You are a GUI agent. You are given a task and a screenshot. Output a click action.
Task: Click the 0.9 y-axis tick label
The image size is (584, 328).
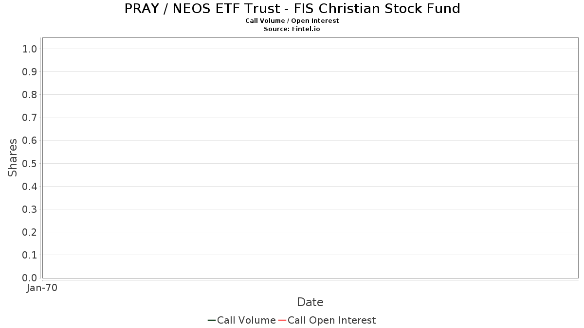(30, 72)
